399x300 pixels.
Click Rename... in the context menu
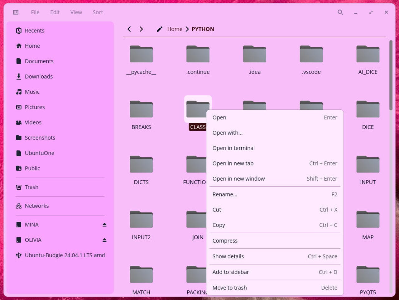(225, 194)
